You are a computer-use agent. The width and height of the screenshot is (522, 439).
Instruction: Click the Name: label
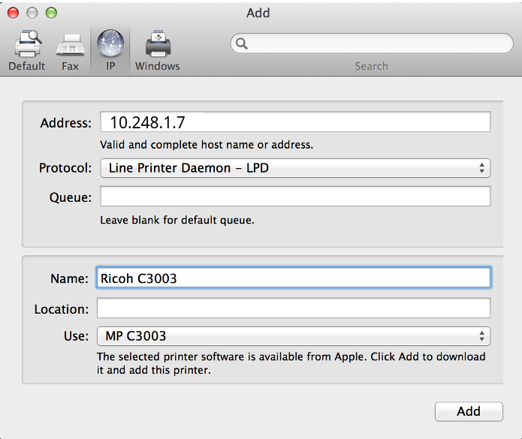click(x=70, y=278)
